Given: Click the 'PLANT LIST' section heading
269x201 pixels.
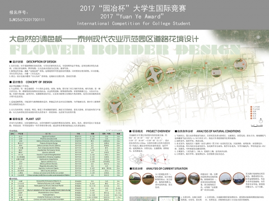Looking at the screenshot, I should coord(33,119).
